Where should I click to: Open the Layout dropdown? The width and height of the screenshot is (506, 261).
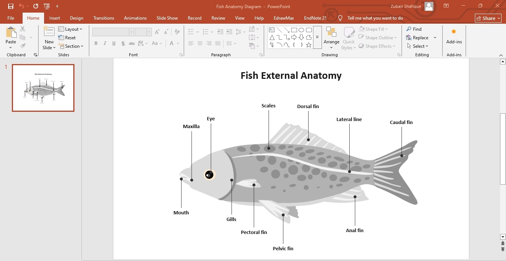click(x=71, y=29)
